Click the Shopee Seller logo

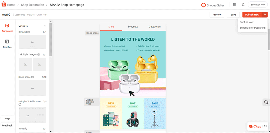[213, 5]
